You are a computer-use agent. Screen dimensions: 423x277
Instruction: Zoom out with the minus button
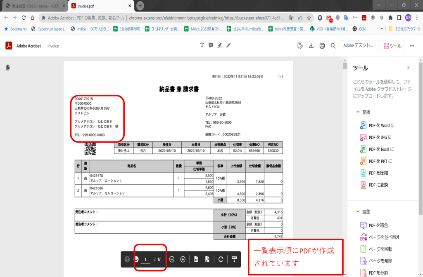point(172,259)
